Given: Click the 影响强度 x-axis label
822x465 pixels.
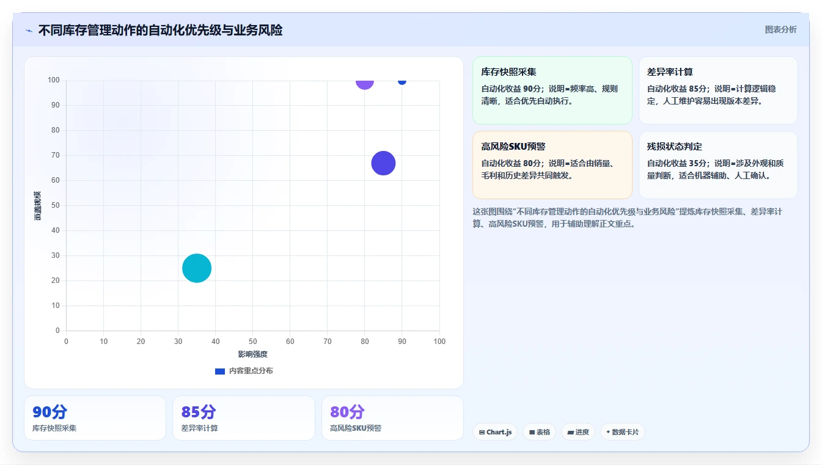Looking at the screenshot, I should tap(253, 354).
